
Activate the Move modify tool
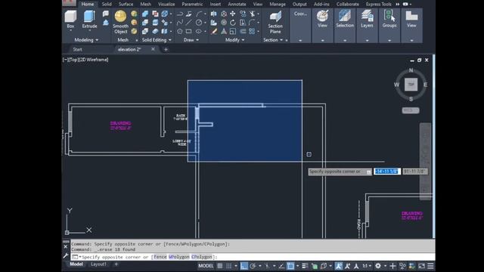click(x=233, y=14)
